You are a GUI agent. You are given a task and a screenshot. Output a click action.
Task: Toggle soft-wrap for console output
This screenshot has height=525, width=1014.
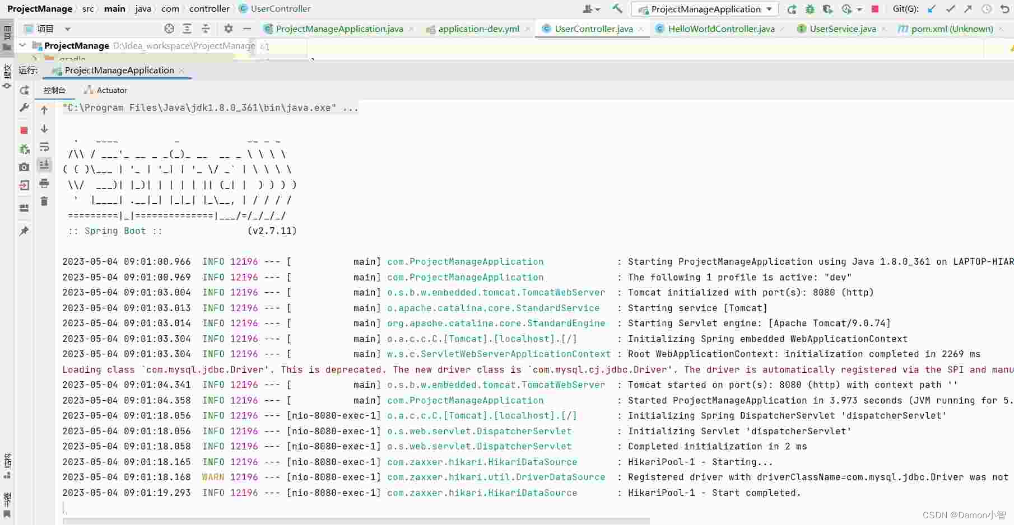[44, 147]
